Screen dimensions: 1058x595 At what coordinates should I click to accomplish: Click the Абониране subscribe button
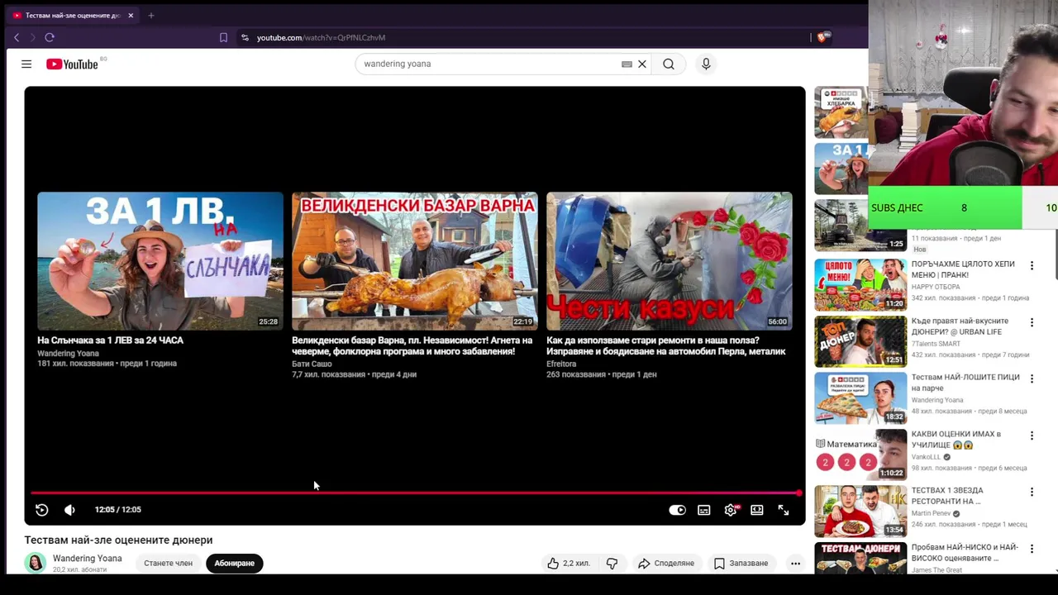pyautogui.click(x=235, y=564)
